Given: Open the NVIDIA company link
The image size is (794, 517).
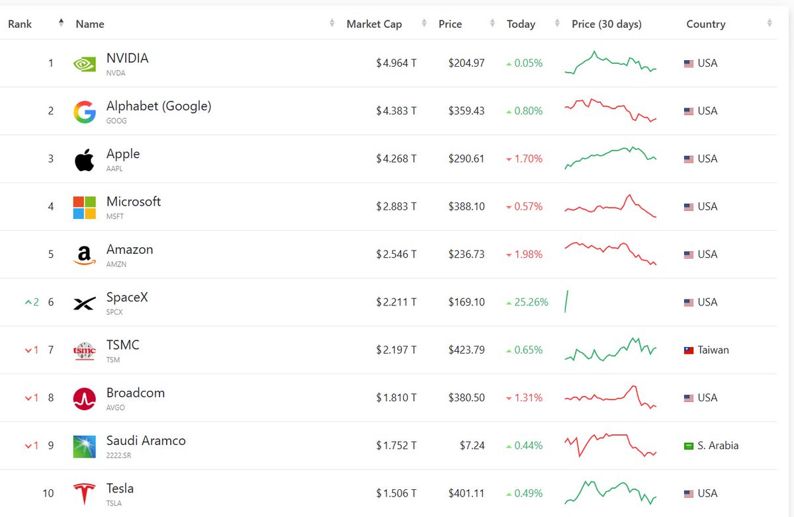Looking at the screenshot, I should [x=127, y=58].
